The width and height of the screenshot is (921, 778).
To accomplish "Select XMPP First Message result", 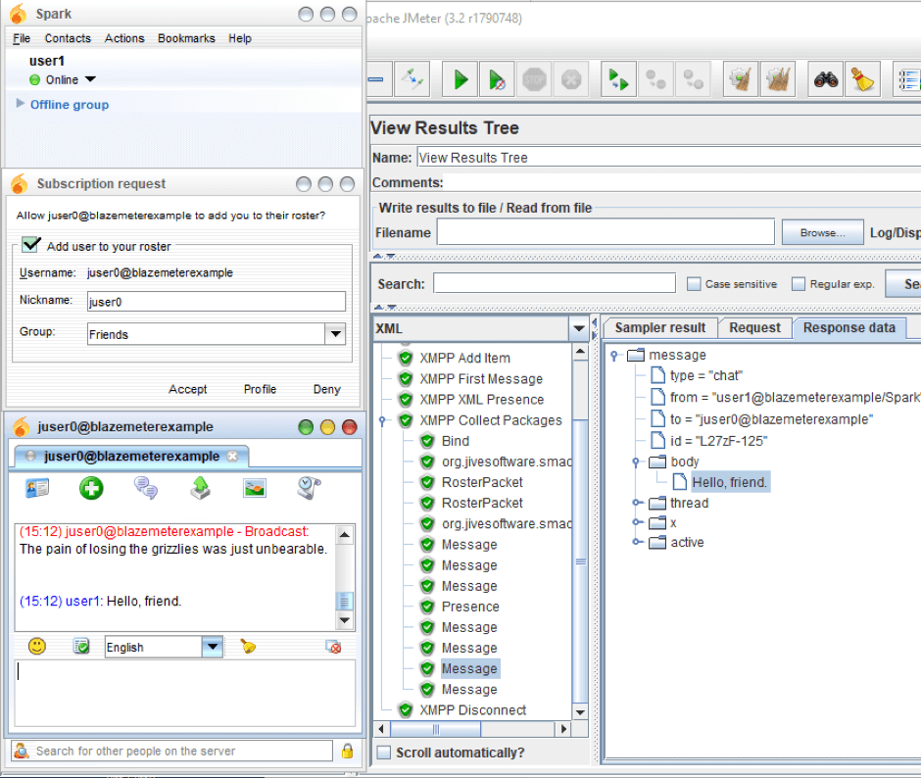I will 481,379.
